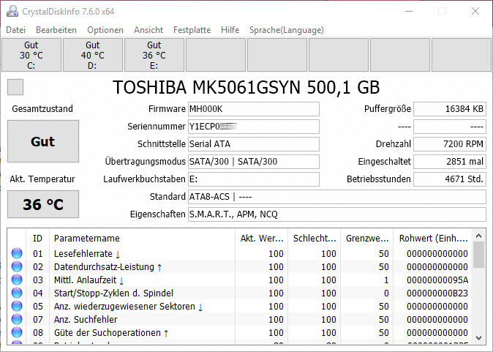The width and height of the screenshot is (493, 352).
Task: Click the Gesamtzustand label
Action: pos(42,109)
